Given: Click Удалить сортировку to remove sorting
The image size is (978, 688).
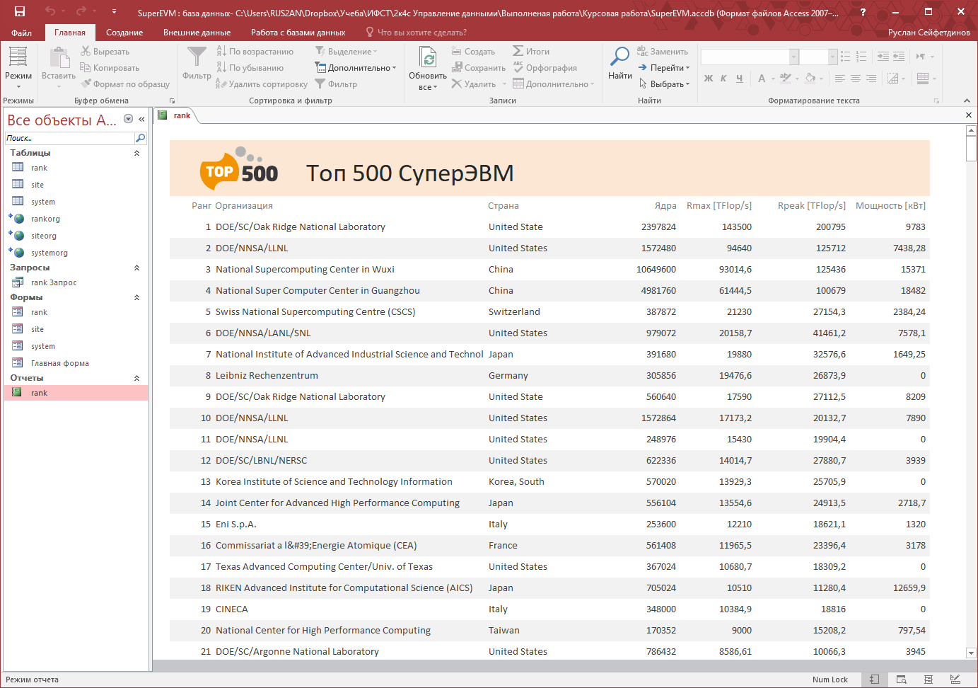Looking at the screenshot, I should pos(262,84).
